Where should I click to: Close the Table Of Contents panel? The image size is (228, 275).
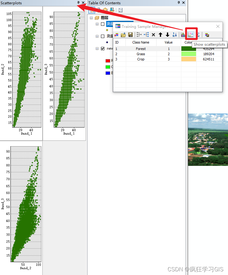point(184,2)
